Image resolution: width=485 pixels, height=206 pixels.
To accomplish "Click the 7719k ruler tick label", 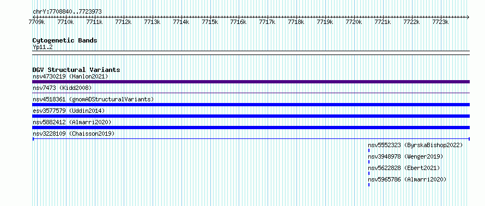I will point(325,22).
